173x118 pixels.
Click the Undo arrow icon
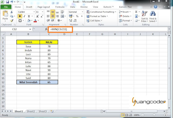tap(12, 2)
